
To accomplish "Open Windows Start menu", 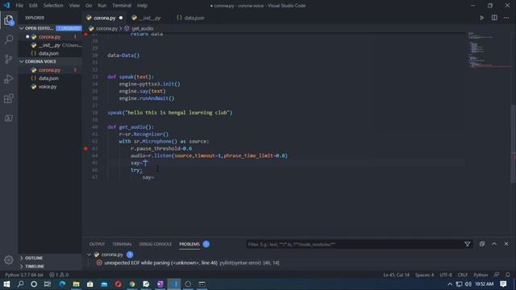I will pos(6,284).
